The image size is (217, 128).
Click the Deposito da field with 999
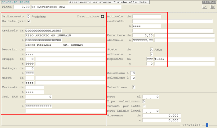point(150,59)
